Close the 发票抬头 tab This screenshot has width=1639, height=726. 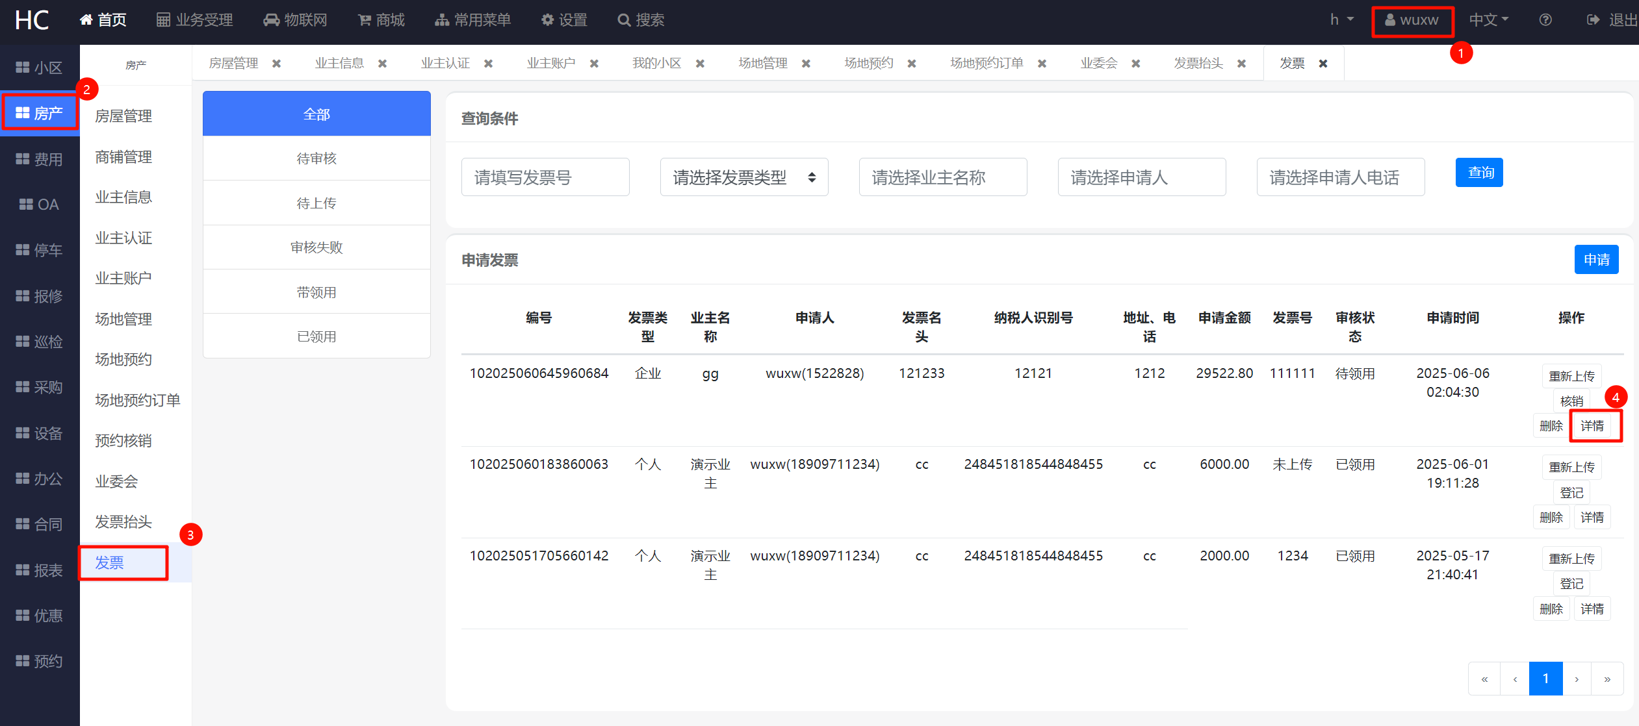click(1242, 64)
